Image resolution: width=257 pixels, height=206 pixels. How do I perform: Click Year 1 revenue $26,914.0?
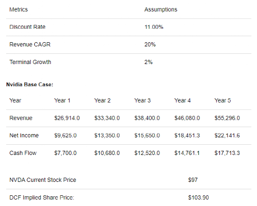coord(67,118)
